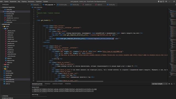This screenshot has height=99, width=176.
Task: Open the style.css path link in output
Action: pos(63,91)
